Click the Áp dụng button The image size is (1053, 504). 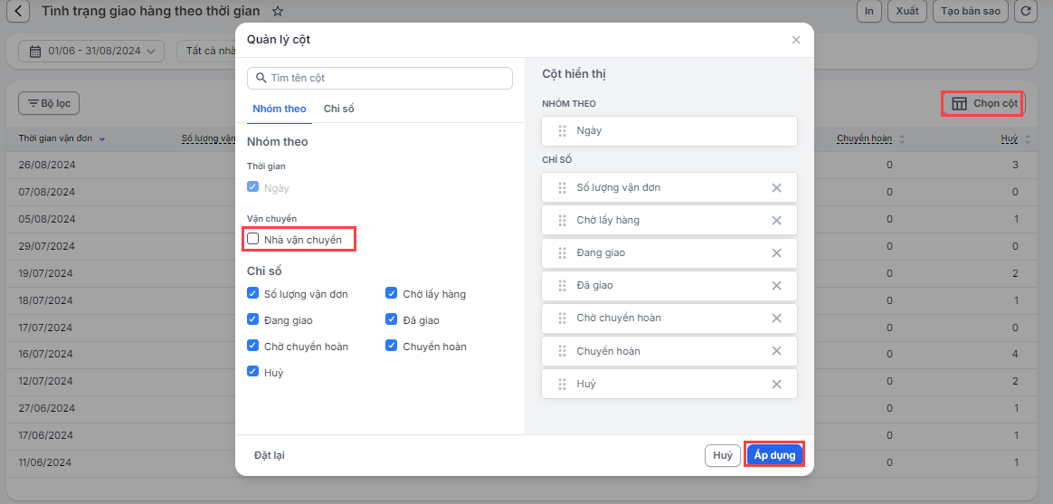click(774, 455)
